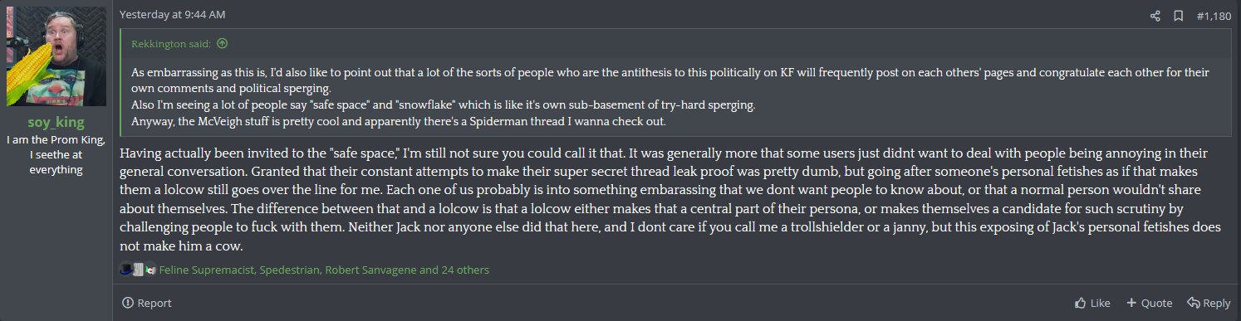Like this post
The image size is (1241, 321).
tap(1092, 303)
